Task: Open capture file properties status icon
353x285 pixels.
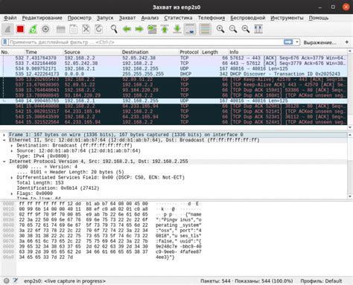Action: pyautogui.click(x=16, y=281)
